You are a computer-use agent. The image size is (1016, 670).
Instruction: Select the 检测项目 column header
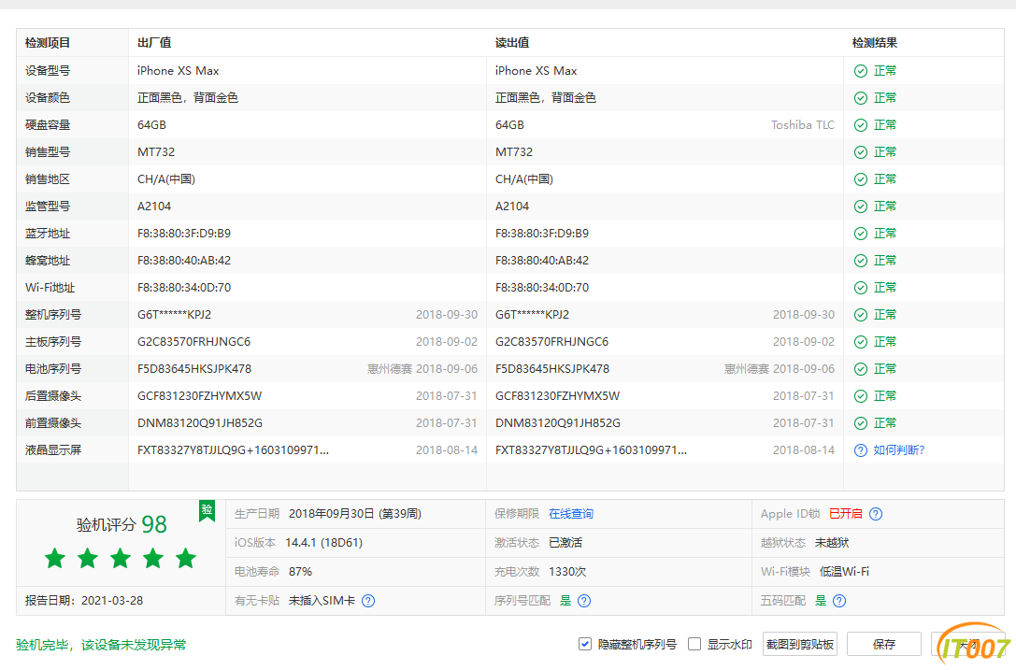click(48, 43)
